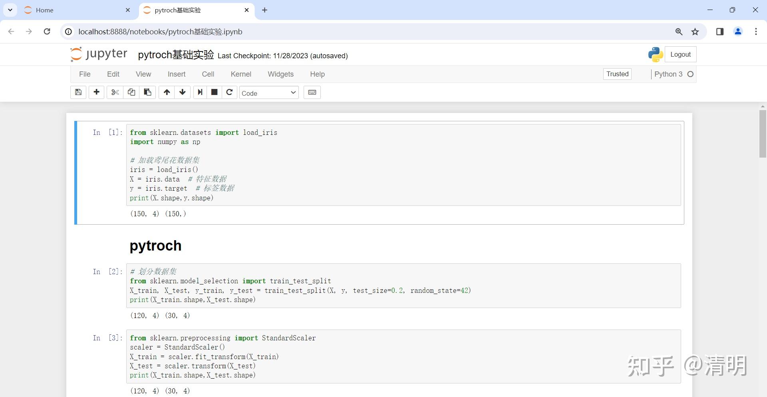This screenshot has width=767, height=397.
Task: Save the notebook using the save icon
Action: tap(78, 92)
